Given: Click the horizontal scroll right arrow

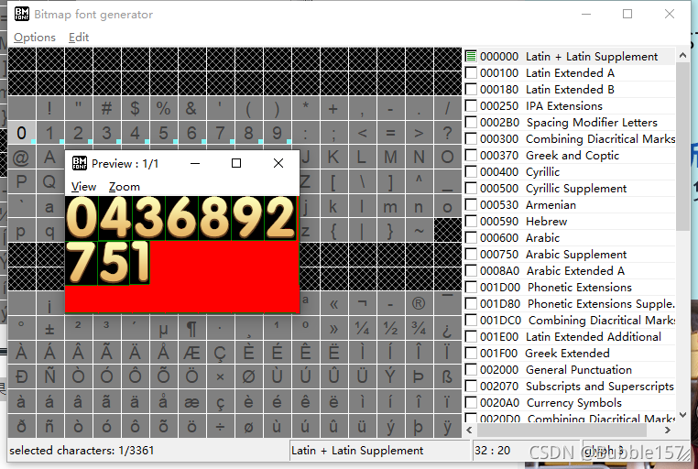Looking at the screenshot, I should point(667,430).
